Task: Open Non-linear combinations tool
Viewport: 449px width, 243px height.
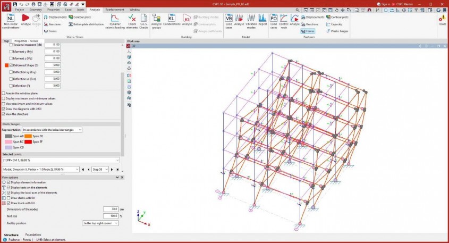Action: pyautogui.click(x=11, y=21)
